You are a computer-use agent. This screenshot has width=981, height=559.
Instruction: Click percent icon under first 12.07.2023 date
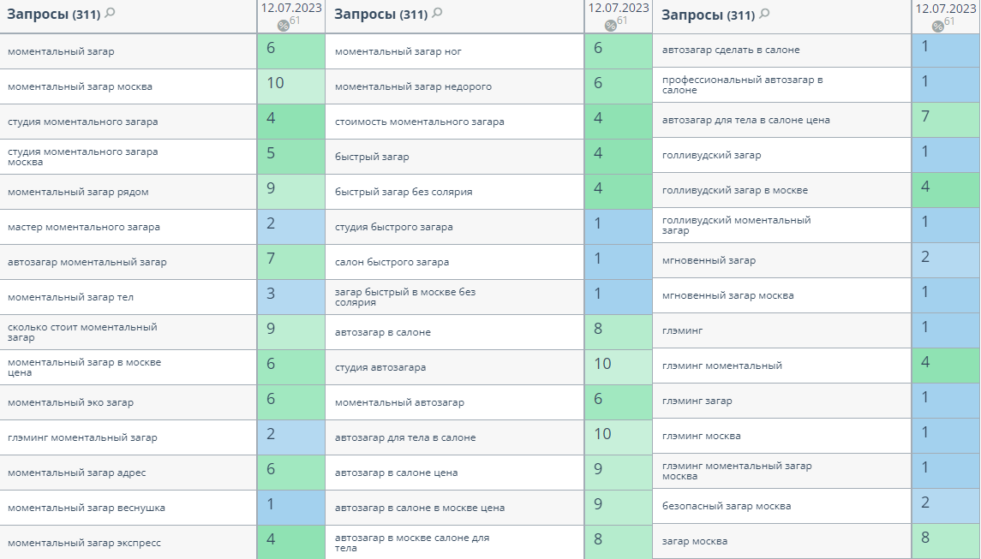(x=284, y=26)
